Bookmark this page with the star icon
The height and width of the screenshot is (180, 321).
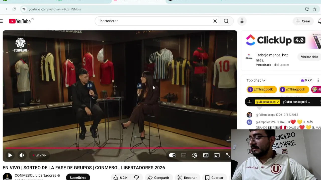point(314,9)
